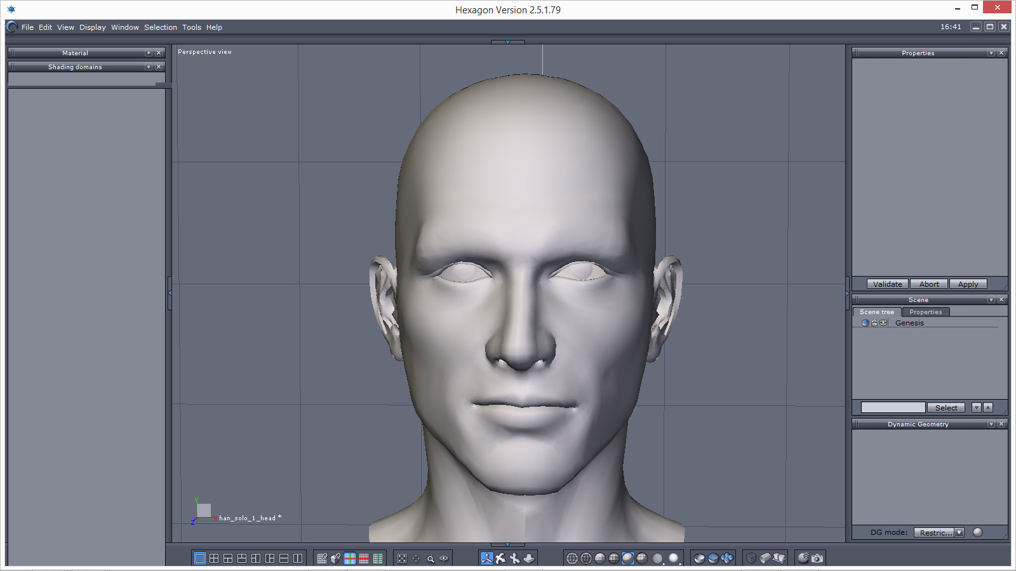Open the Selection menu
The height and width of the screenshot is (571, 1016).
coord(161,27)
